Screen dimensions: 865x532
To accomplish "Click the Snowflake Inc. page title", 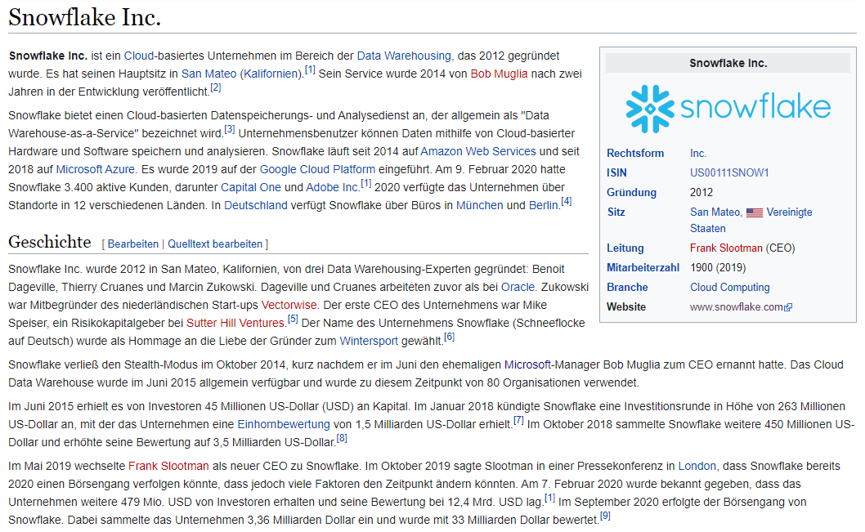I will coord(84,17).
